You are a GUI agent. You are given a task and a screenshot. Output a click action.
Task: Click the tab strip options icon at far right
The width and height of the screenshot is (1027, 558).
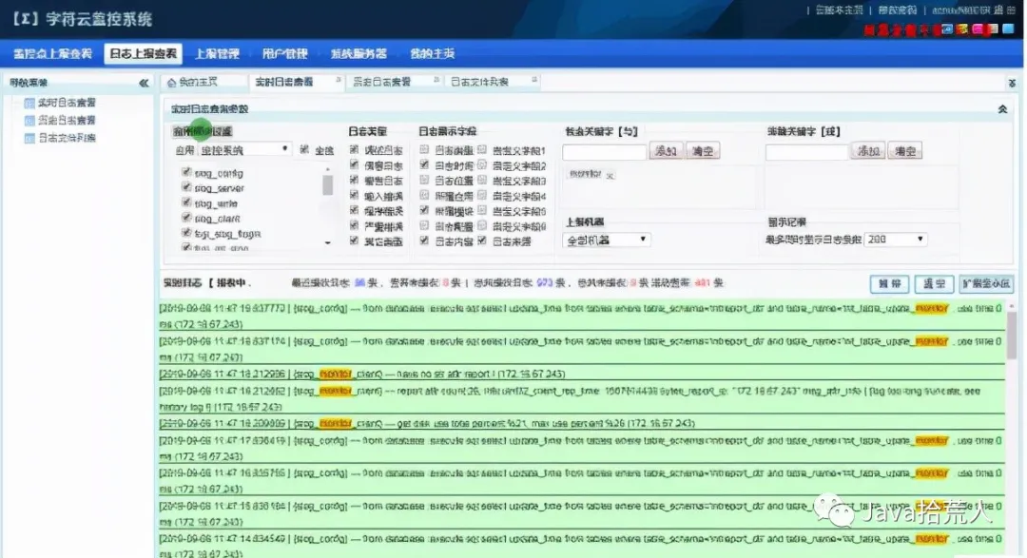[1012, 83]
